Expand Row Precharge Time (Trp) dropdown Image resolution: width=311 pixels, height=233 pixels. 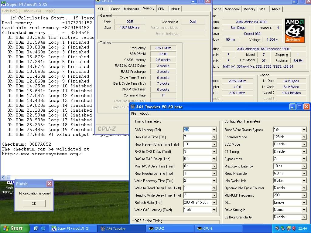[x=214, y=174]
